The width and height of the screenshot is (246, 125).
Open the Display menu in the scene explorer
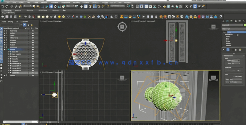[x=11, y=22]
